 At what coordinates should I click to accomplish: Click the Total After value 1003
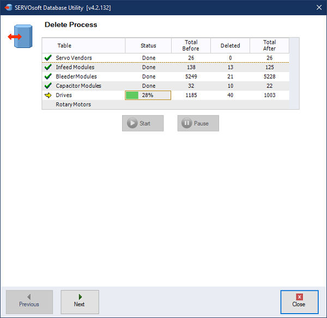click(x=269, y=95)
